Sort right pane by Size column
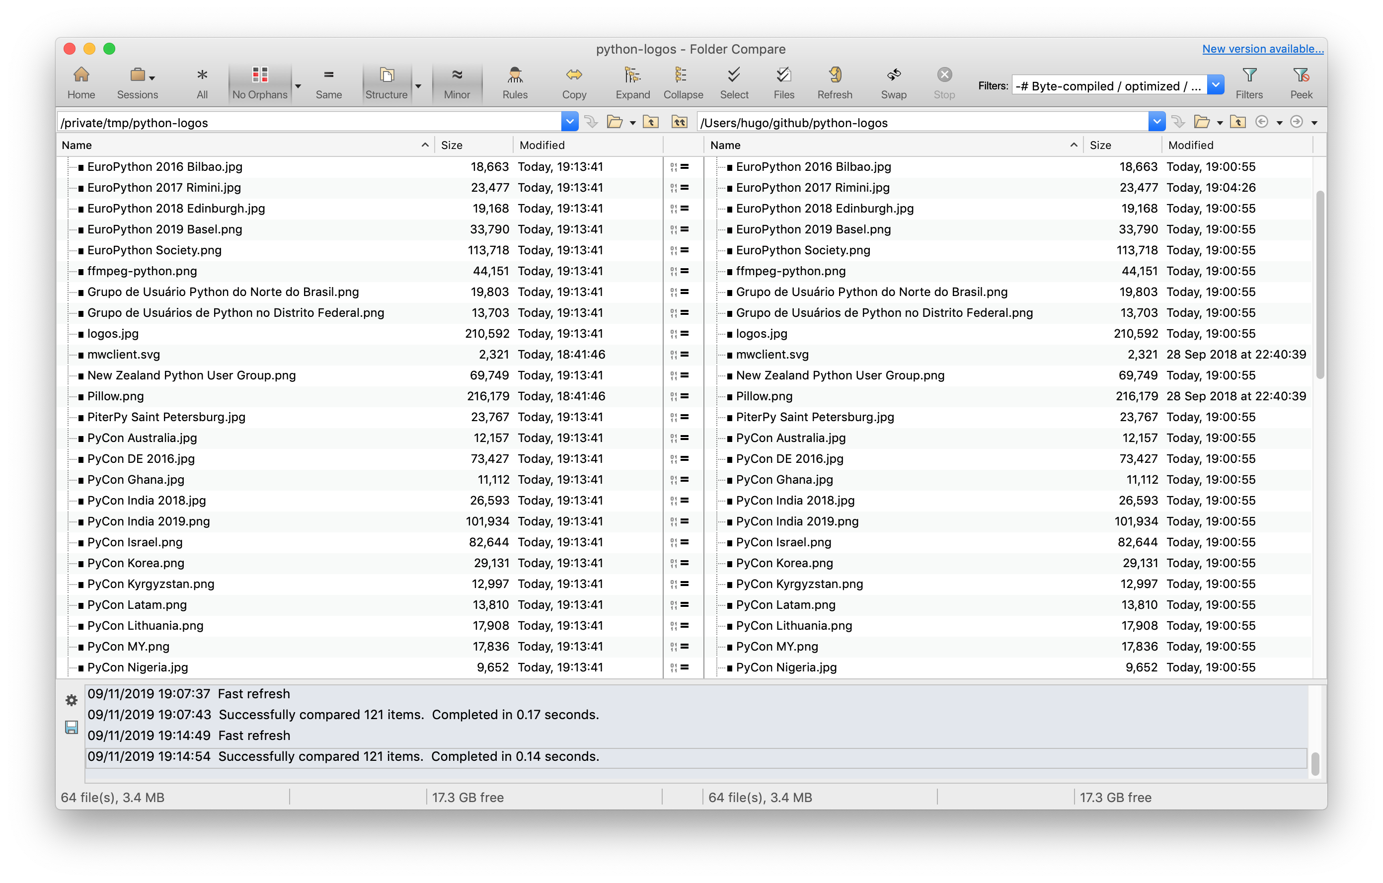1383x883 pixels. 1122,145
